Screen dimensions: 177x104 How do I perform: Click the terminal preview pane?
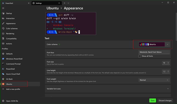[x=71, y=23]
